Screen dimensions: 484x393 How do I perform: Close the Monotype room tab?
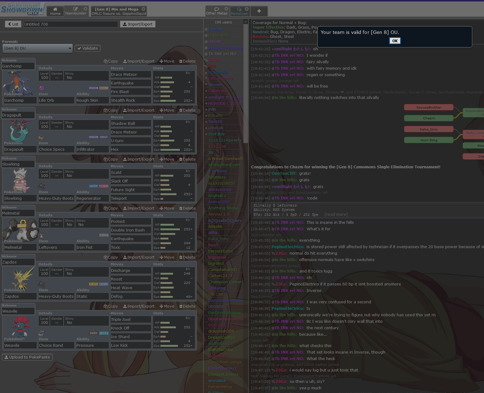[x=247, y=9]
